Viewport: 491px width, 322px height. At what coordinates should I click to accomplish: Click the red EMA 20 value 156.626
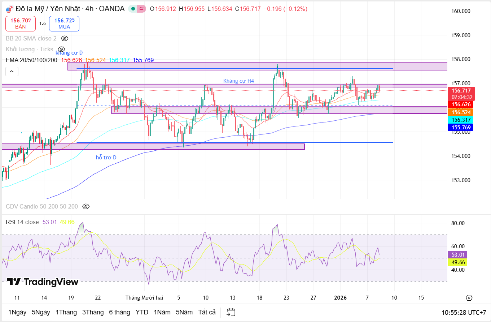click(x=71, y=60)
